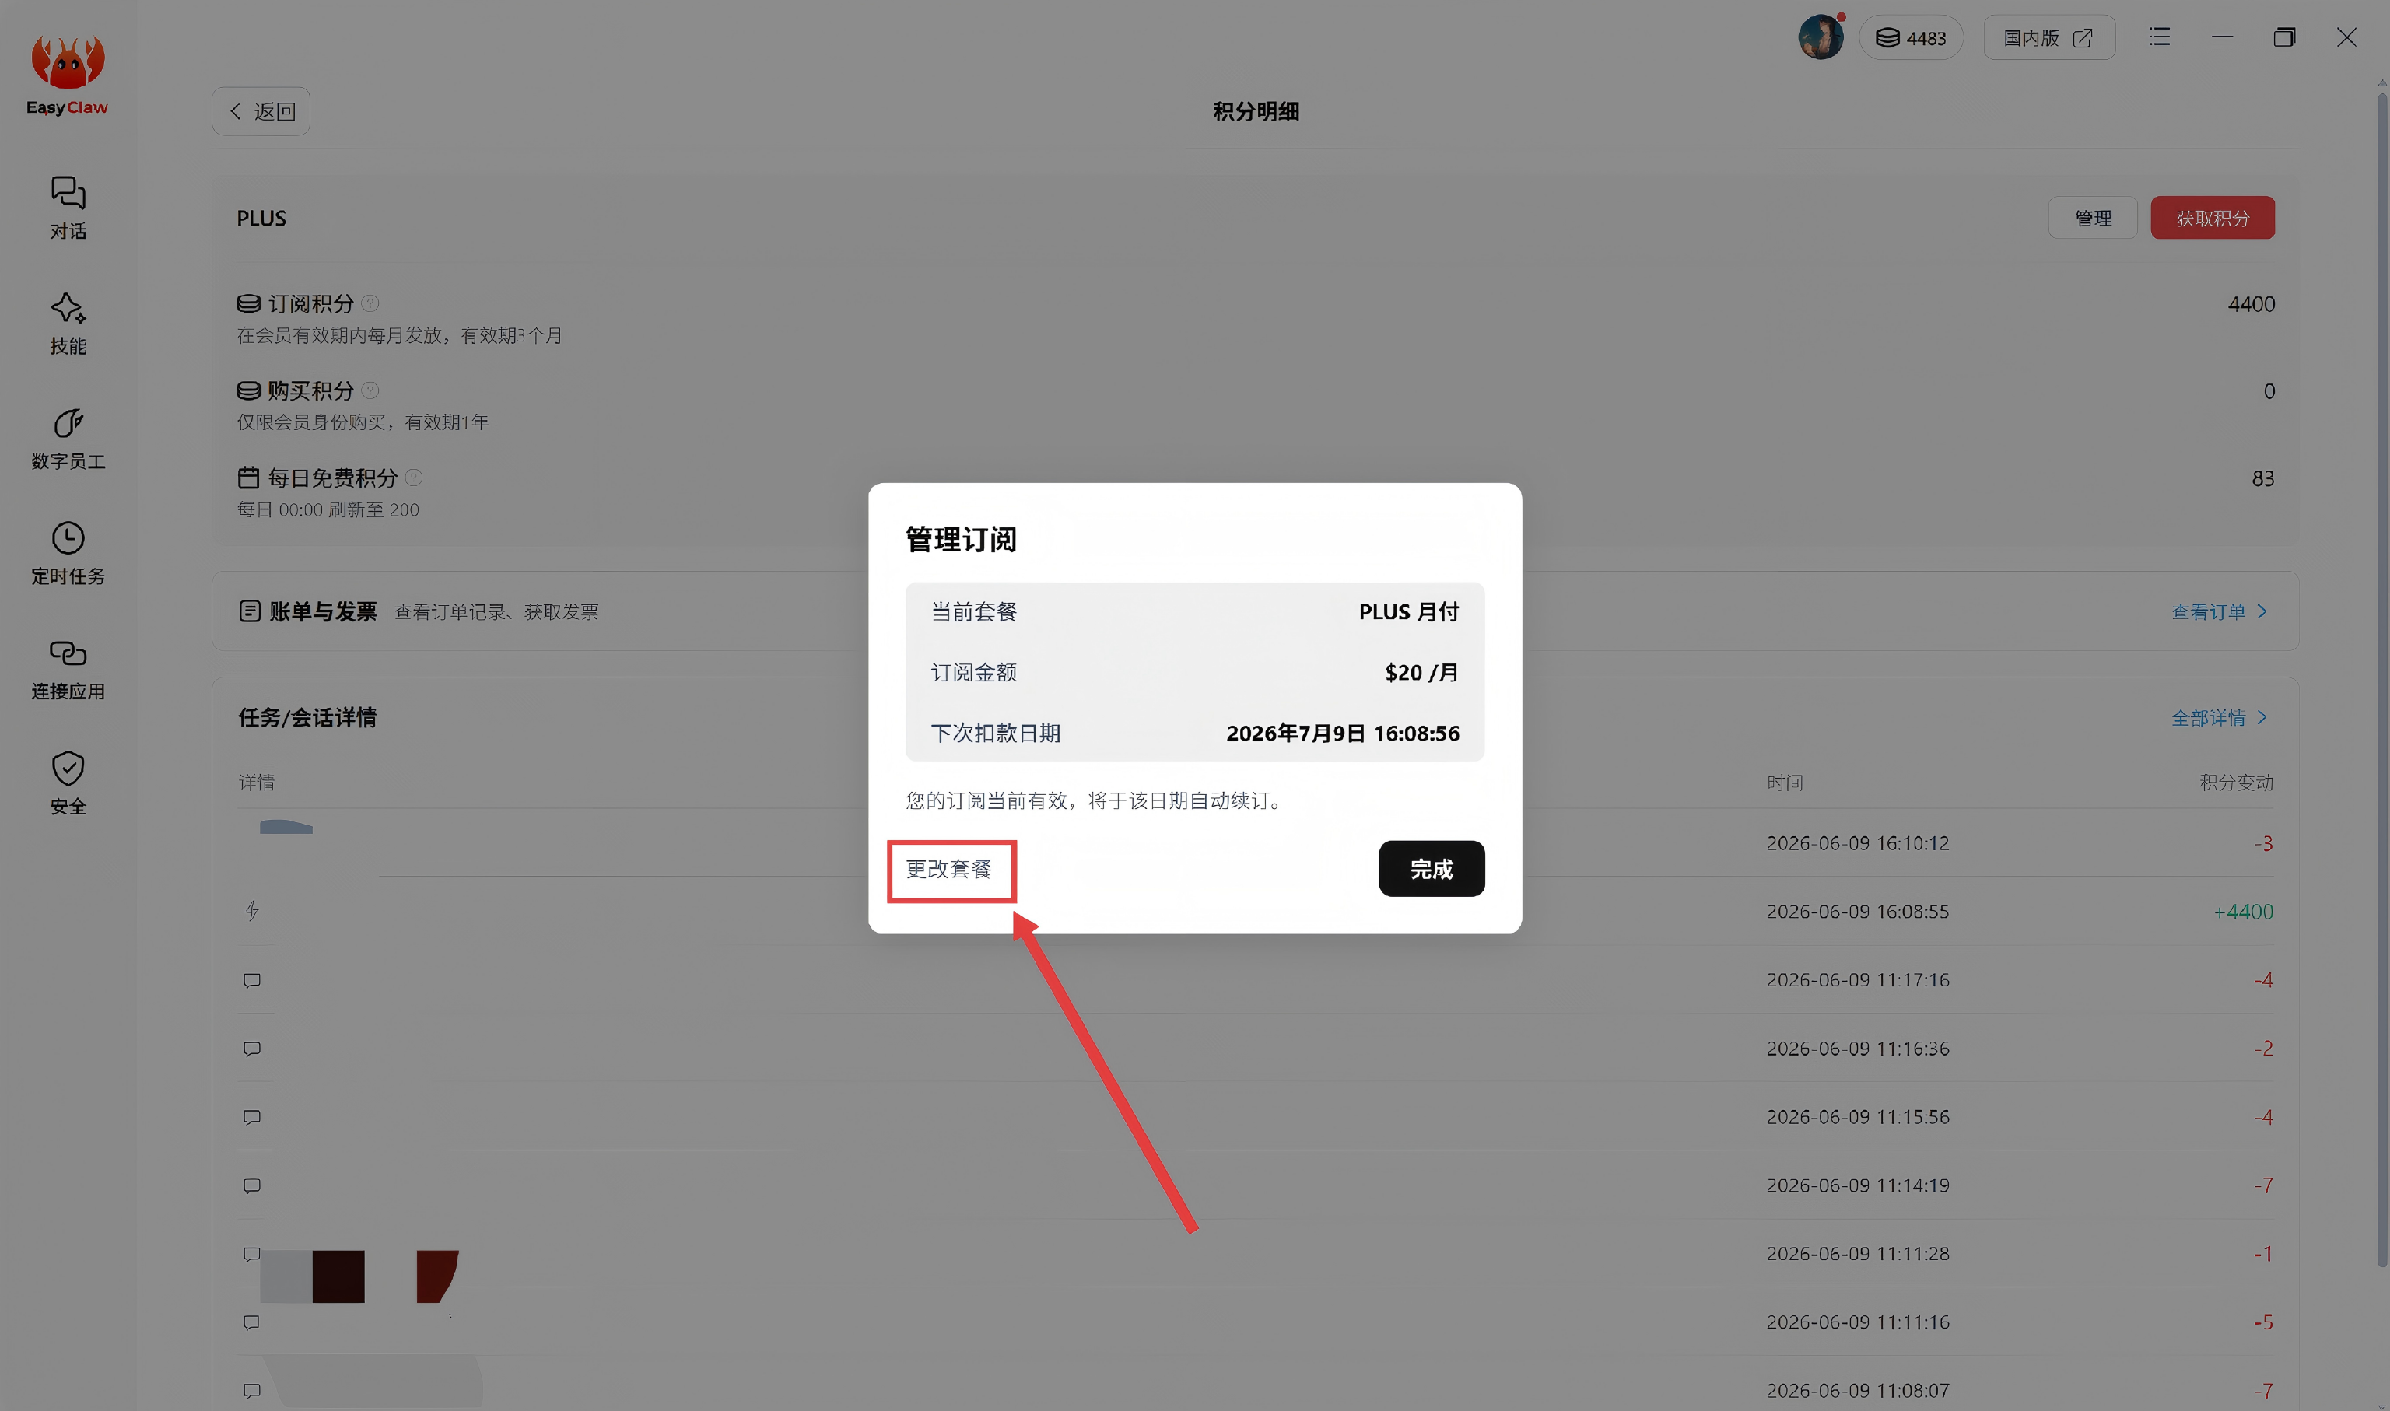Click the 4483 points balance badge

1911,38
